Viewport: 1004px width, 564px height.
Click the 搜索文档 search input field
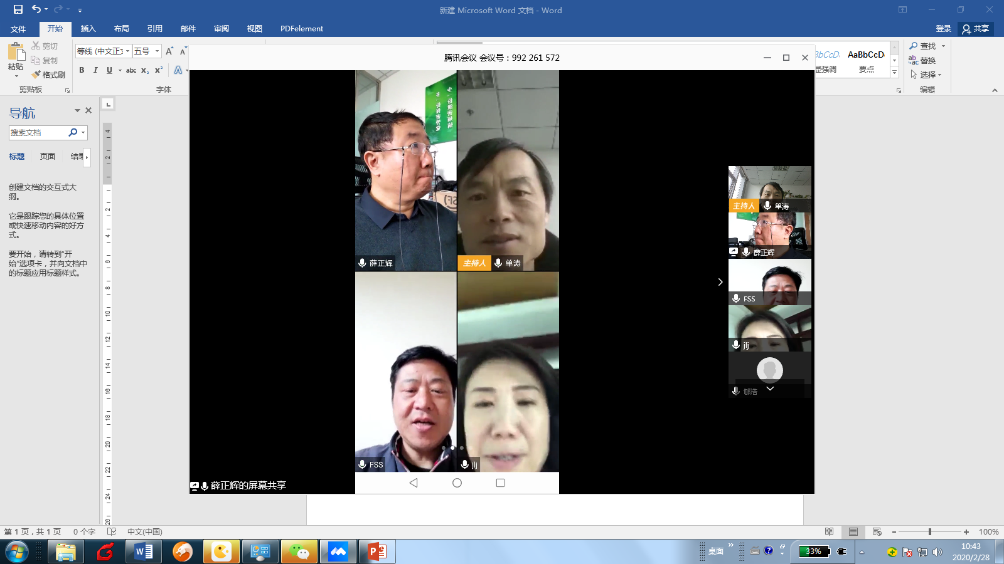38,132
